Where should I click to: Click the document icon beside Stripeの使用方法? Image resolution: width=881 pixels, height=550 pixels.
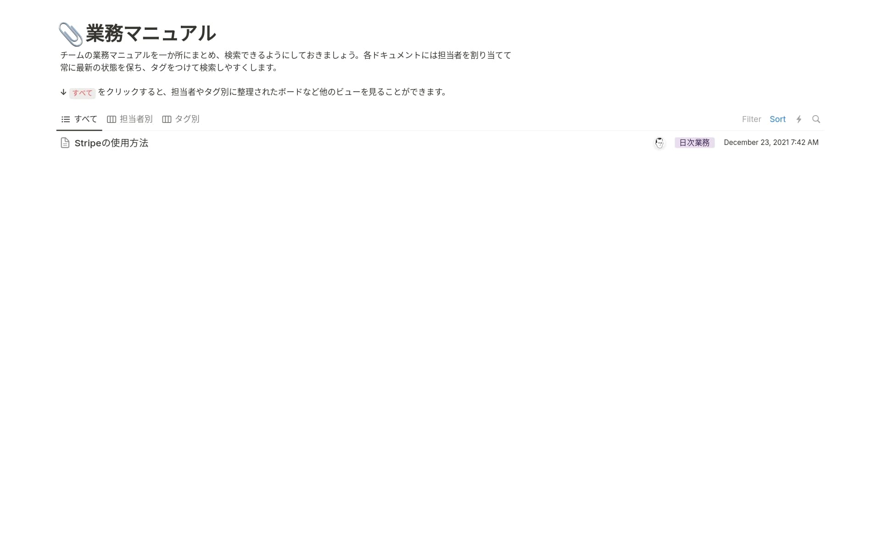coord(65,143)
